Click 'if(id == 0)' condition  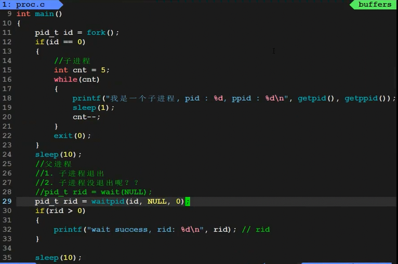pos(60,42)
